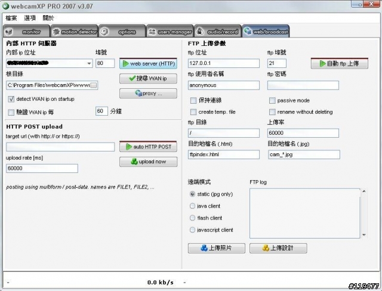Enable passive mode checkbox
Screen dimensions: 382x291
[272, 100]
